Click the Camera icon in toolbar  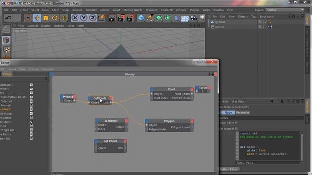(194, 18)
